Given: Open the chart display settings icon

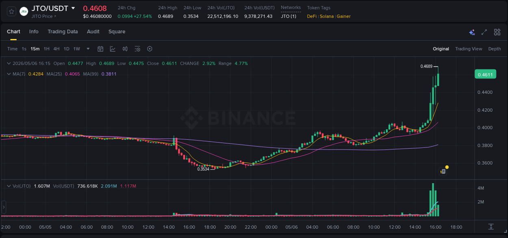Looking at the screenshot, I should 137,49.
